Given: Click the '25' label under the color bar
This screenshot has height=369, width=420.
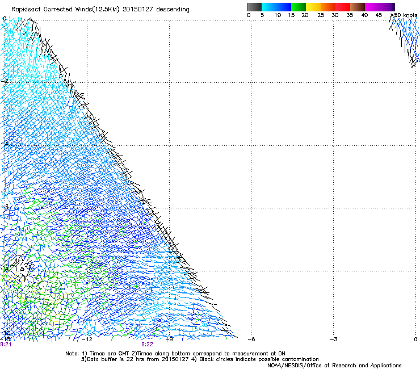Looking at the screenshot, I should click(321, 15).
